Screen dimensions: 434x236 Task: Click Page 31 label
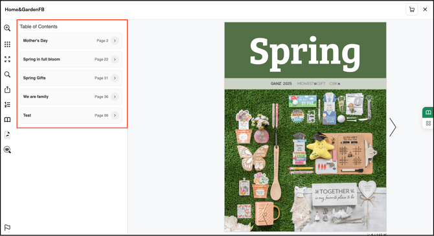[x=101, y=78]
